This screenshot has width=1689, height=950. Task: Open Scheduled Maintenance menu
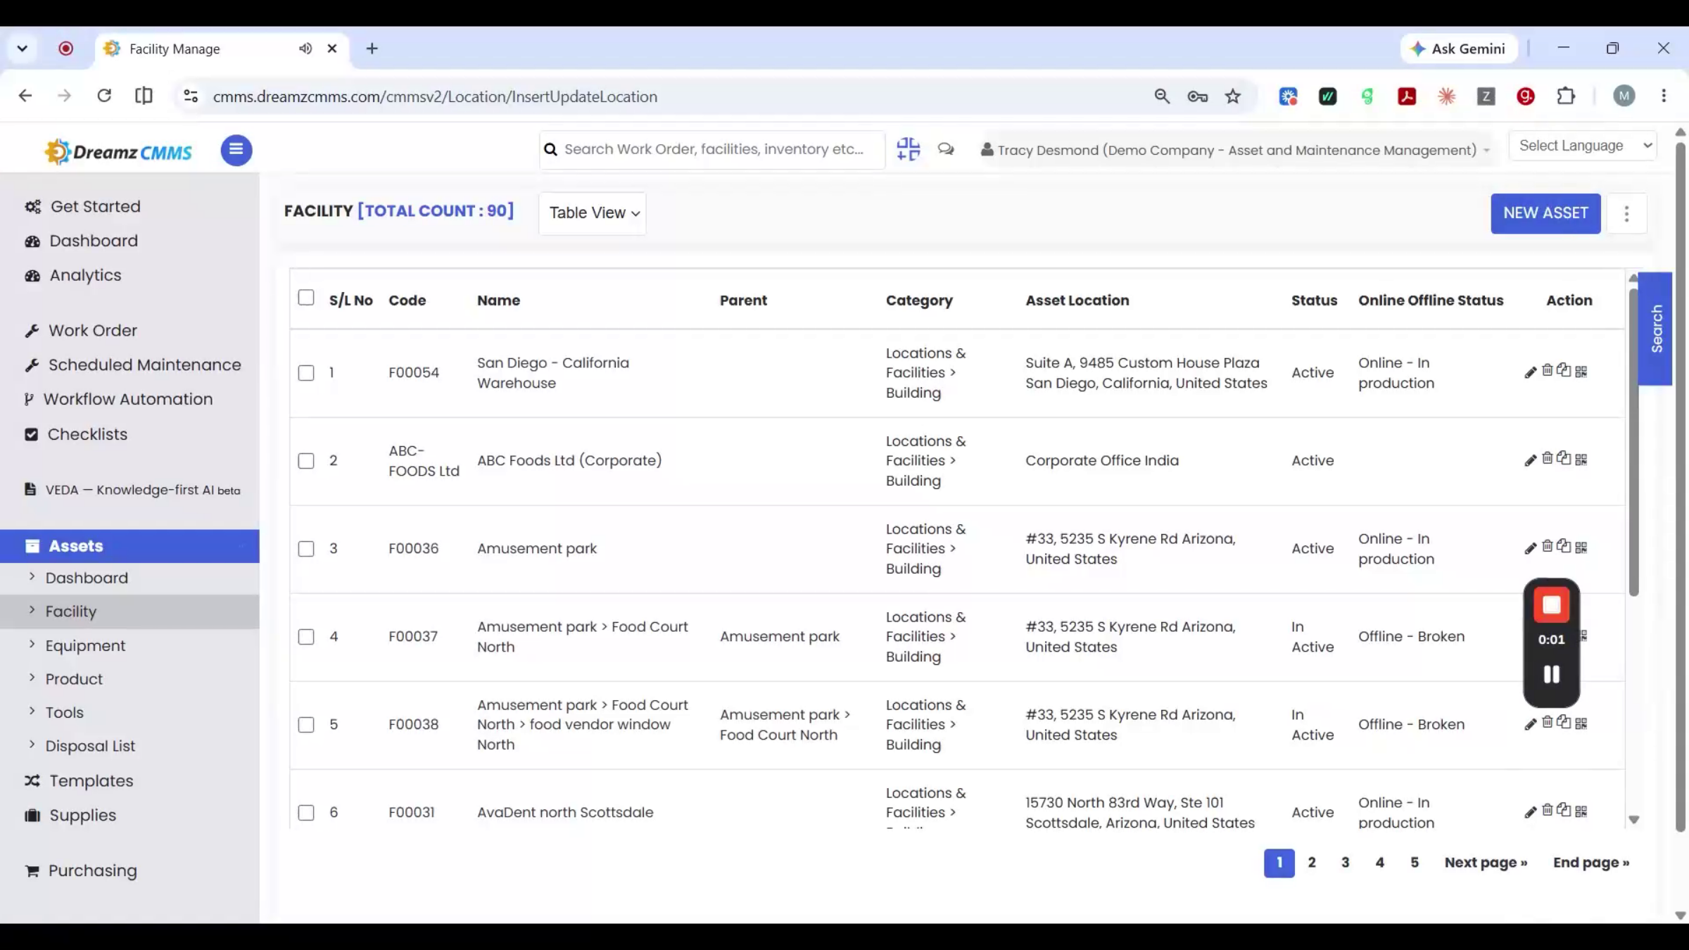tap(144, 365)
